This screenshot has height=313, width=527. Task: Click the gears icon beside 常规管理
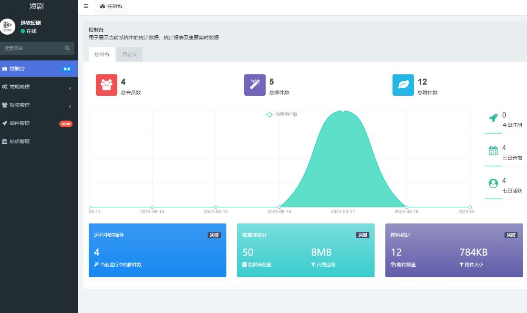(4, 87)
